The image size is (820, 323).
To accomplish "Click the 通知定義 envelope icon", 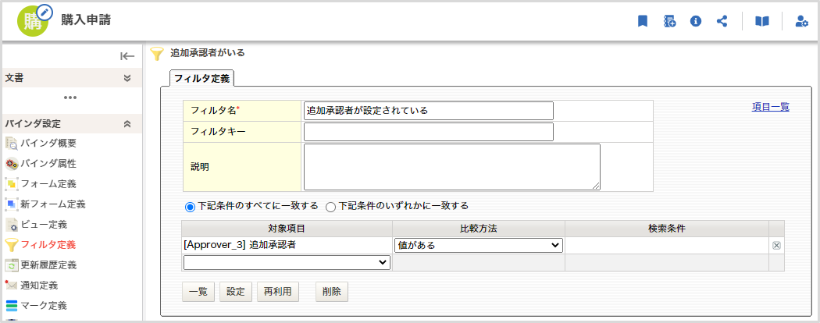I will point(12,286).
